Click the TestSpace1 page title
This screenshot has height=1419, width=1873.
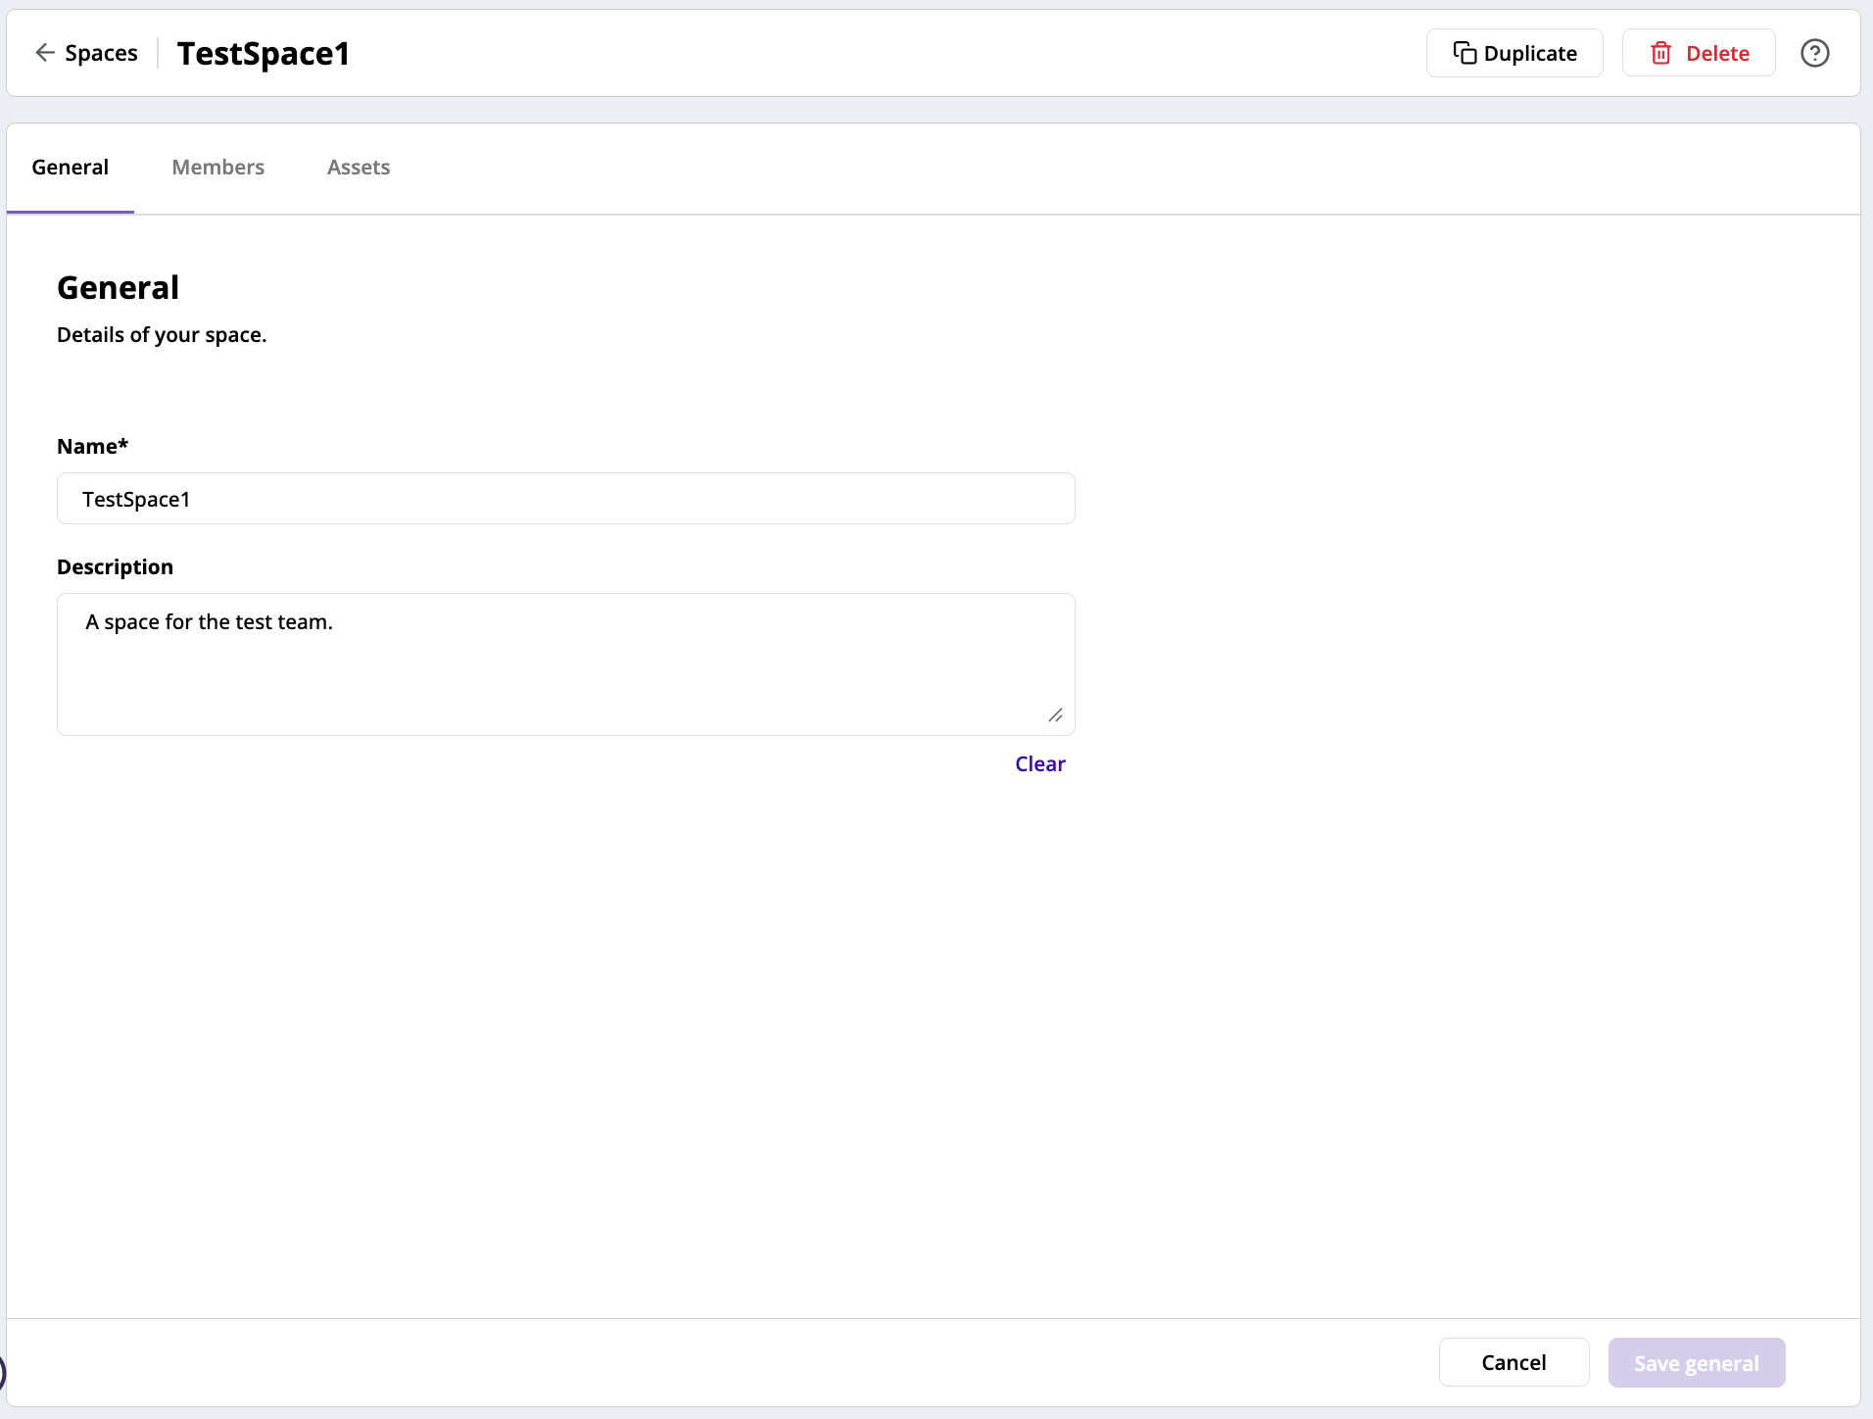coord(263,53)
